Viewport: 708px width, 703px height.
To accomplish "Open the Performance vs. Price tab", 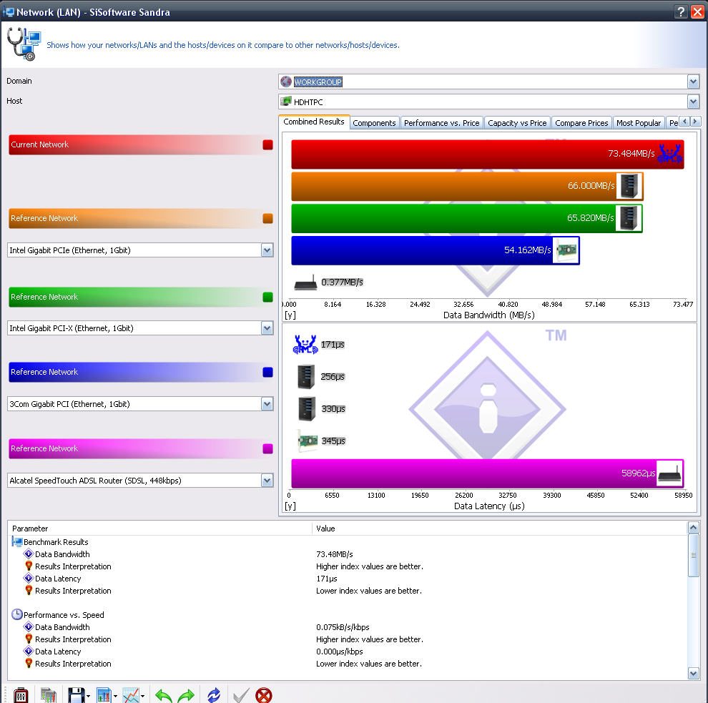I will pos(441,123).
